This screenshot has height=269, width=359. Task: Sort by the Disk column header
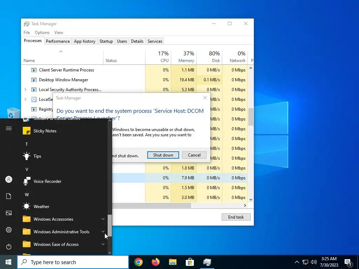(209, 57)
